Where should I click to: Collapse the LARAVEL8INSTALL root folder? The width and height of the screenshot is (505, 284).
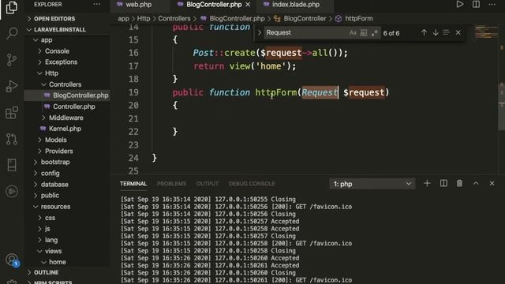point(60,30)
